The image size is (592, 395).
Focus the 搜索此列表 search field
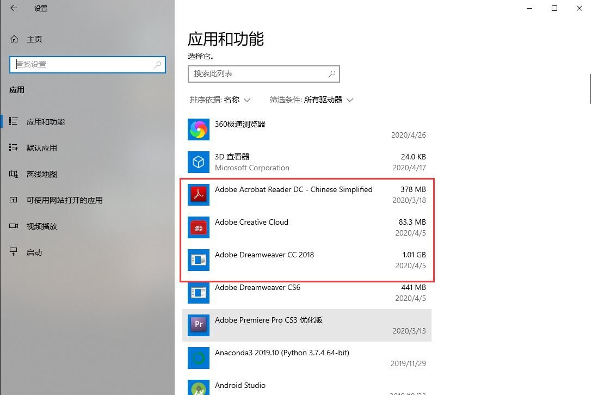pyautogui.click(x=264, y=74)
